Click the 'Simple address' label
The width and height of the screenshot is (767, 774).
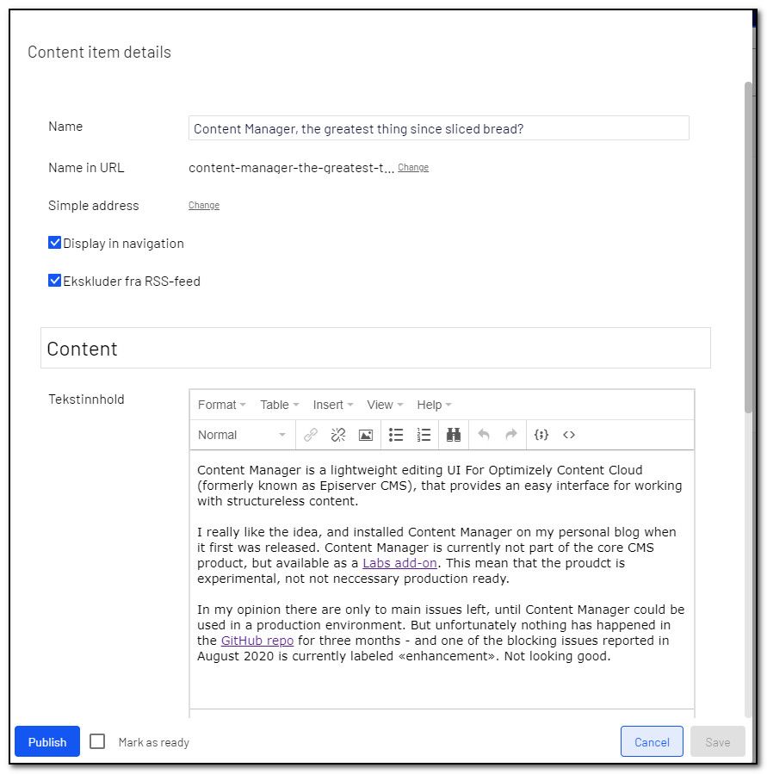tap(94, 206)
